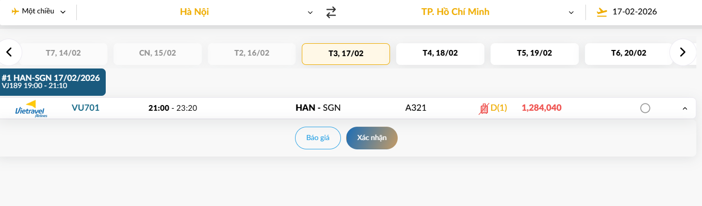Image resolution: width=702 pixels, height=206 pixels.
Task: Click the VU701 flight number link
Action: (x=86, y=108)
